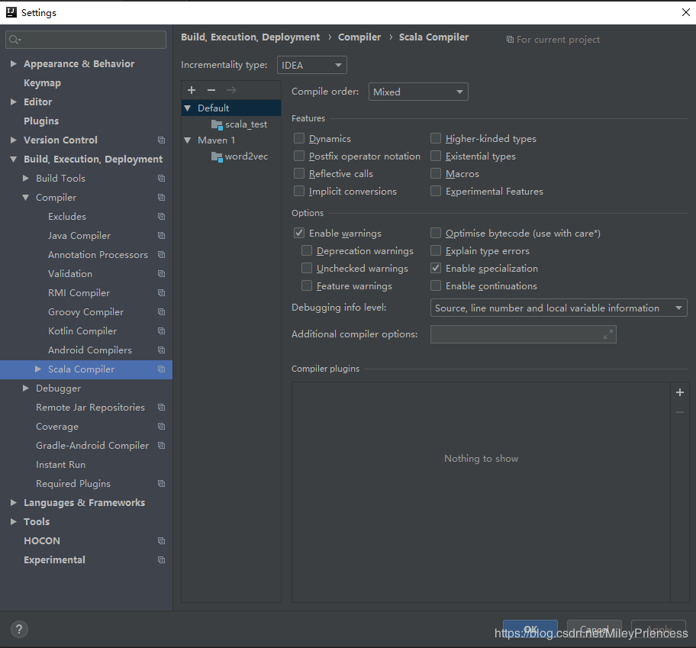Image resolution: width=696 pixels, height=648 pixels.
Task: Click the gear icon next to HOCON
Action: click(160, 540)
